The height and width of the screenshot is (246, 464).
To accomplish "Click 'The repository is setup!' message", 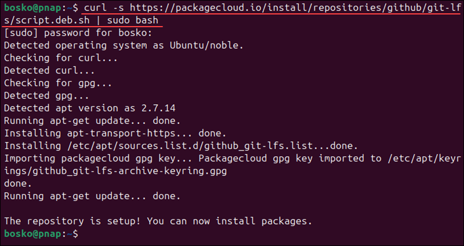I will [72, 221].
